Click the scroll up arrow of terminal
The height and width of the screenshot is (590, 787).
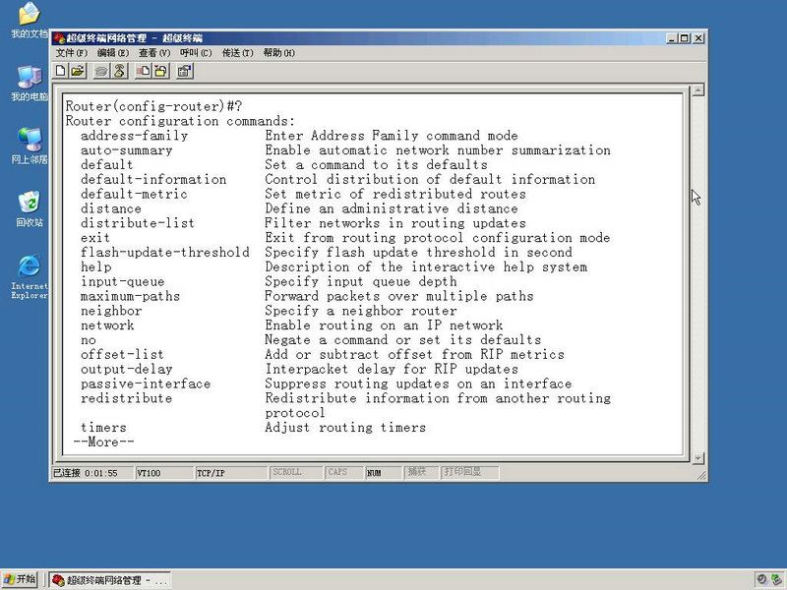698,90
